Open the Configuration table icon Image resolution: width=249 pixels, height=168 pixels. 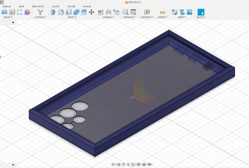coord(133,12)
